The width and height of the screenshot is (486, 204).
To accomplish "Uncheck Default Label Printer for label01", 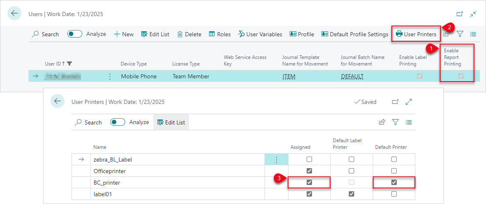I will coord(351,194).
